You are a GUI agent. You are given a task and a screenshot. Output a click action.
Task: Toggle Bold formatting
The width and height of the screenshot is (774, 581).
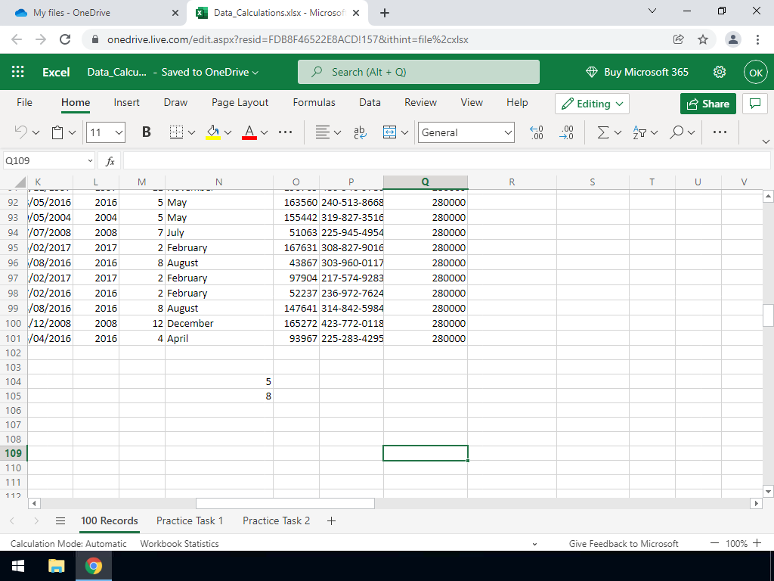coord(146,132)
